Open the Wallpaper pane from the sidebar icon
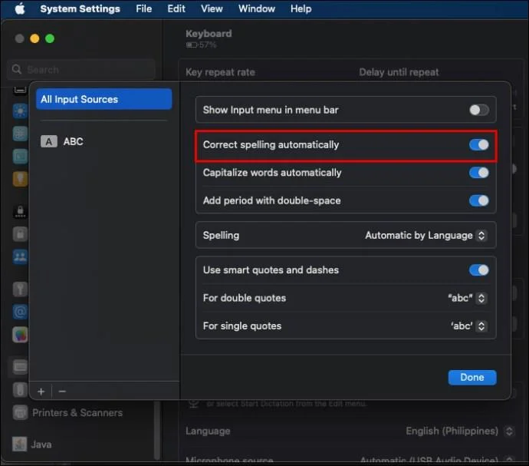The image size is (529, 466). pos(20,134)
